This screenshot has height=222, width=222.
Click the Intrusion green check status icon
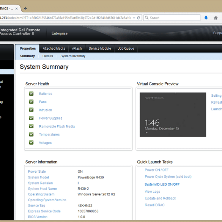pyautogui.click(x=31, y=110)
